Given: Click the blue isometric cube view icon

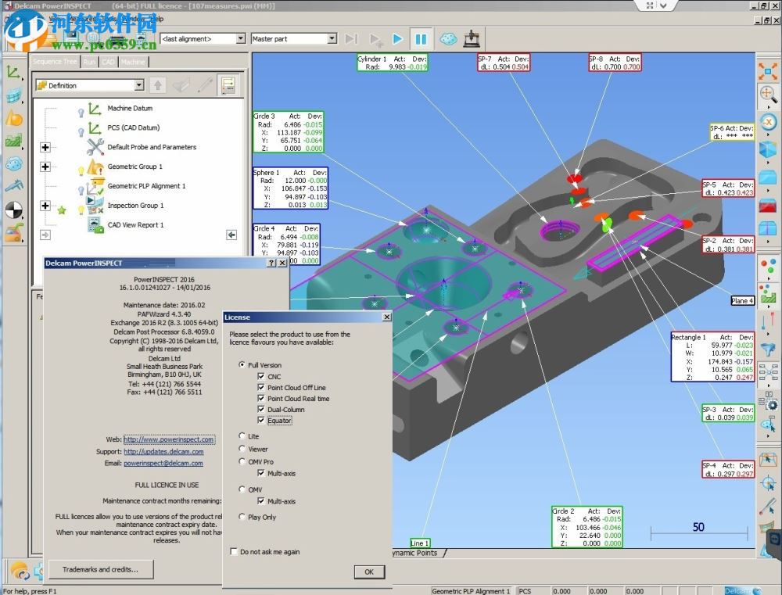Looking at the screenshot, I should [x=768, y=149].
